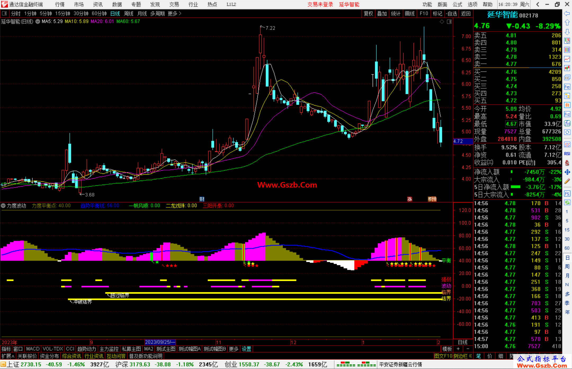Expand the 更多 periods dropdown
Screen dimensions: 572x369
175,13
